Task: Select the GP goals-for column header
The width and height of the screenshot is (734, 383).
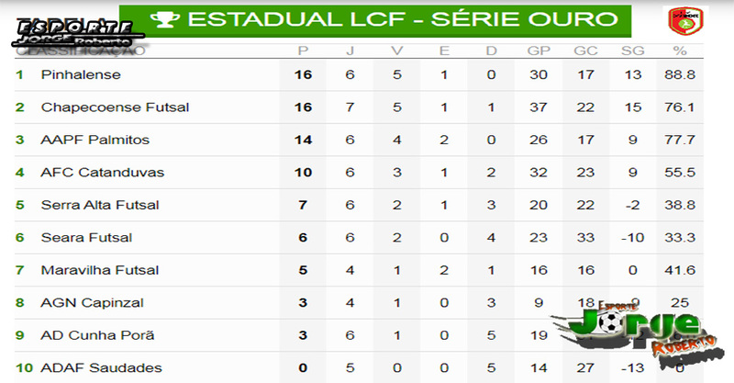Action: (x=539, y=51)
